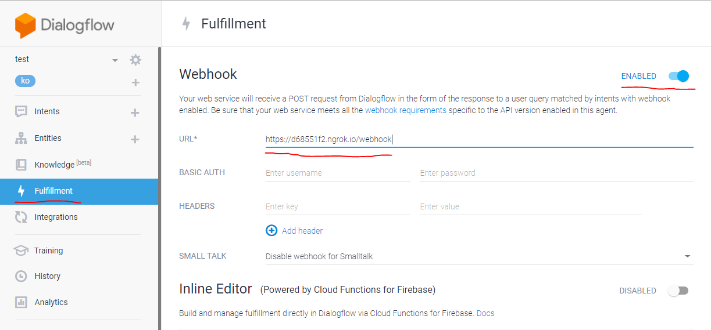Viewport: 711px width, 330px height.
Task: Click the Add header plus icon
Action: 271,230
